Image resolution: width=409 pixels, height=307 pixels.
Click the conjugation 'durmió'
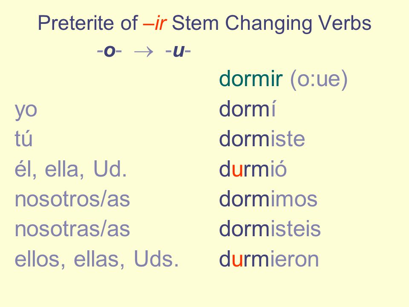(x=253, y=169)
